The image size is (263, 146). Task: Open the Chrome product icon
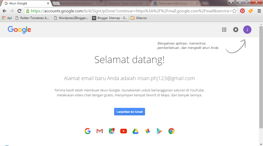pyautogui.click(x=171, y=131)
